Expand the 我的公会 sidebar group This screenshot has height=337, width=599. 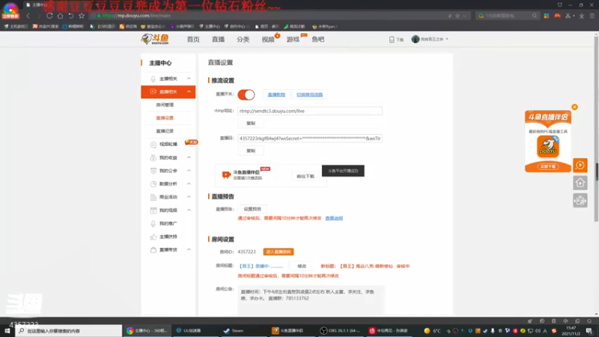[x=189, y=171]
